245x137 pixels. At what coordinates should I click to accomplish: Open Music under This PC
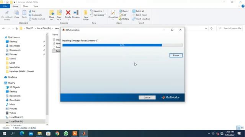tap(12, 104)
